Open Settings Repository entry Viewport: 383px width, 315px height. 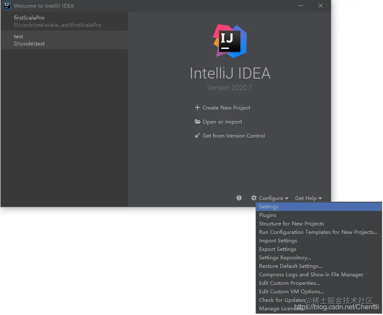(x=319, y=258)
